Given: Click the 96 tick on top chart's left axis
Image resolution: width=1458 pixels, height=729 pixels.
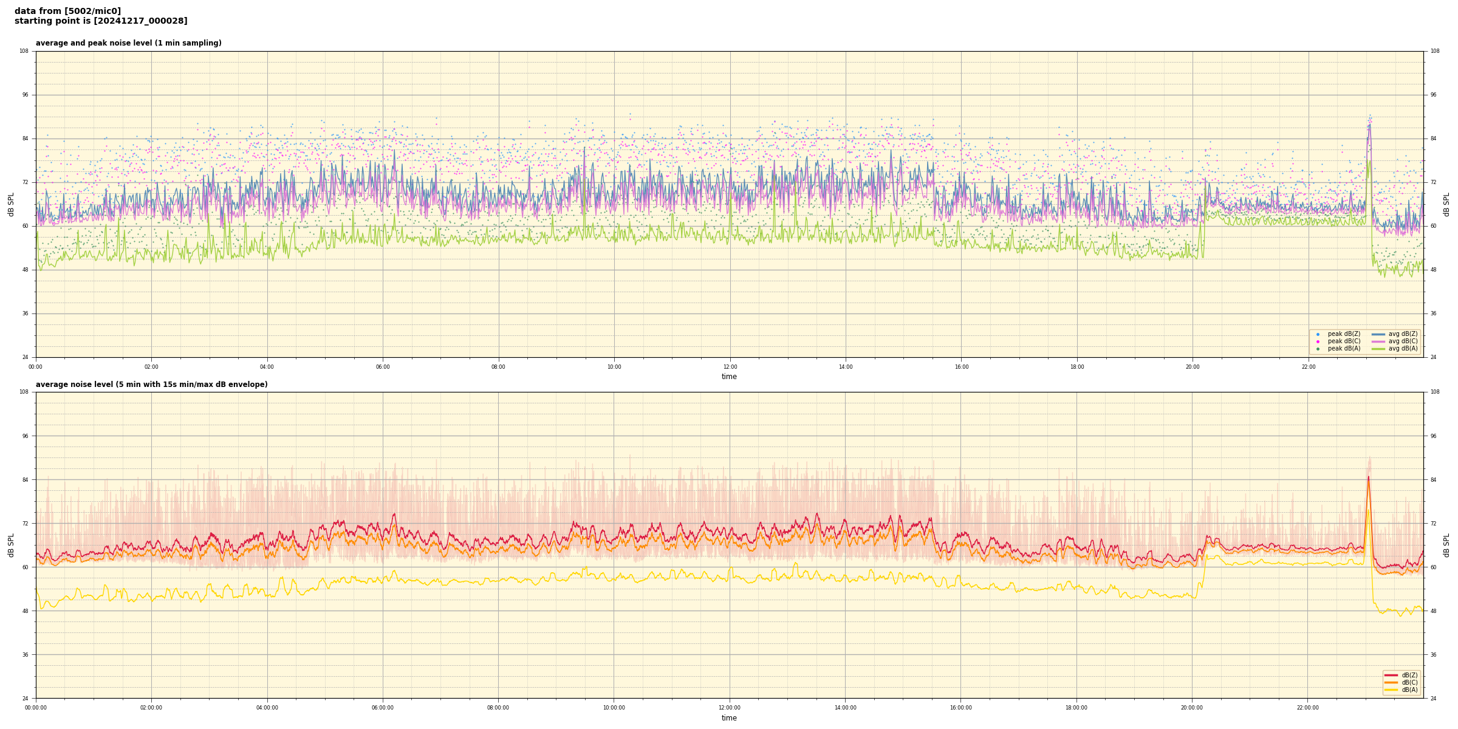Looking at the screenshot, I should pyautogui.click(x=24, y=95).
